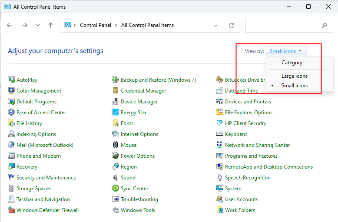This screenshot has width=338, height=222.
Task: Open User Accounts link
Action: 242,199
